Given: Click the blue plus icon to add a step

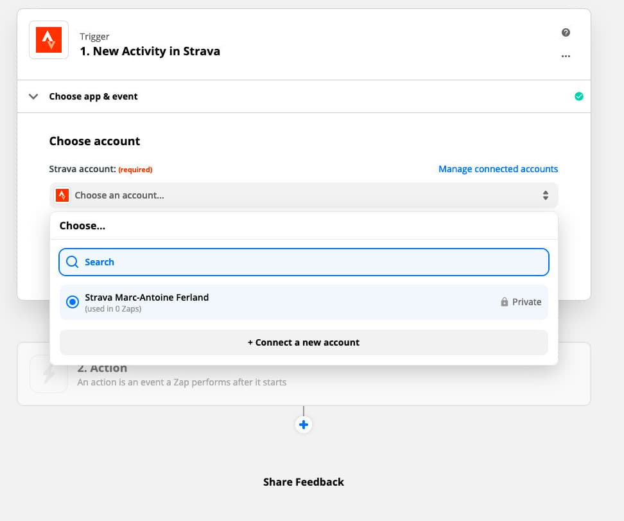Looking at the screenshot, I should click(303, 424).
